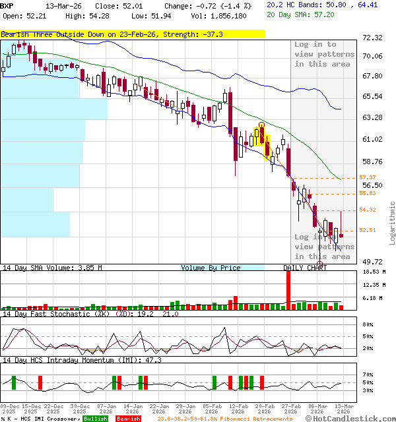This screenshot has height=422, width=396.
Task: Click the lower 'Log in to view patterns' notice
Action: tap(324, 247)
